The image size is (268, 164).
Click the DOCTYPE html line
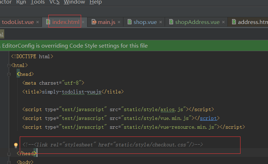pyautogui.click(x=32, y=56)
